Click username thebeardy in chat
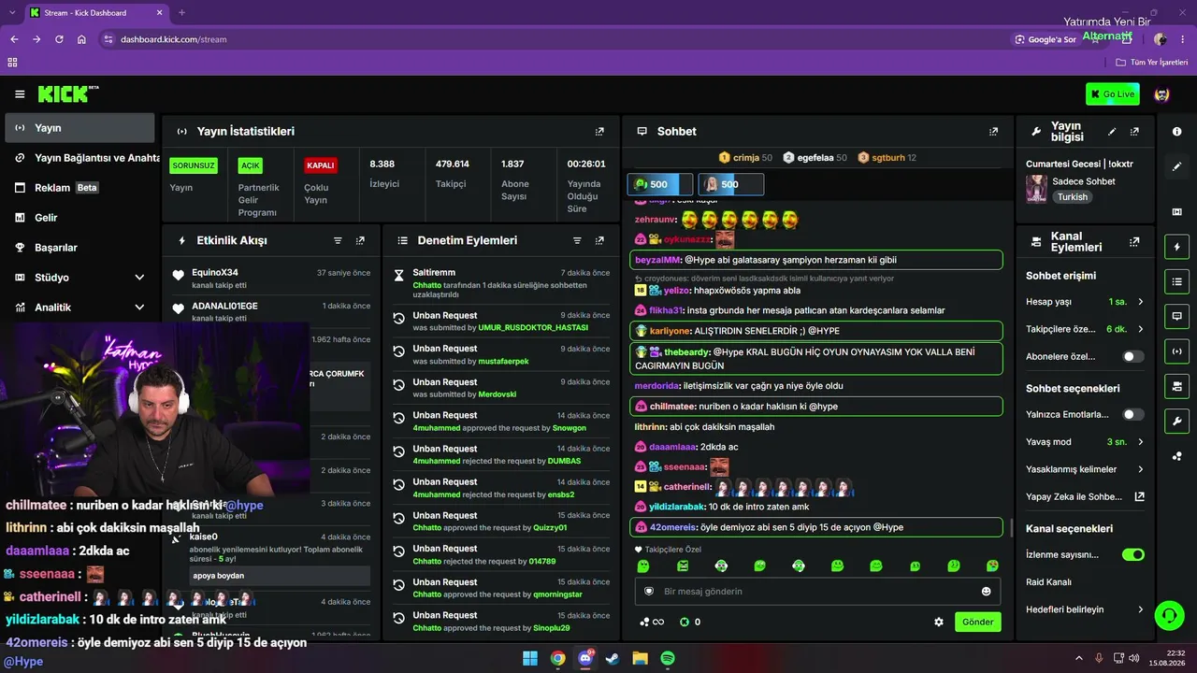 pos(687,351)
